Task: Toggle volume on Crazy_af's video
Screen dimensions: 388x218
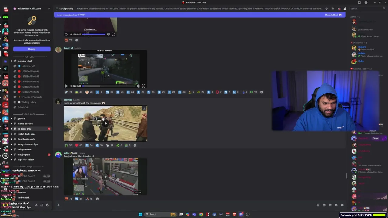Action: (139, 86)
